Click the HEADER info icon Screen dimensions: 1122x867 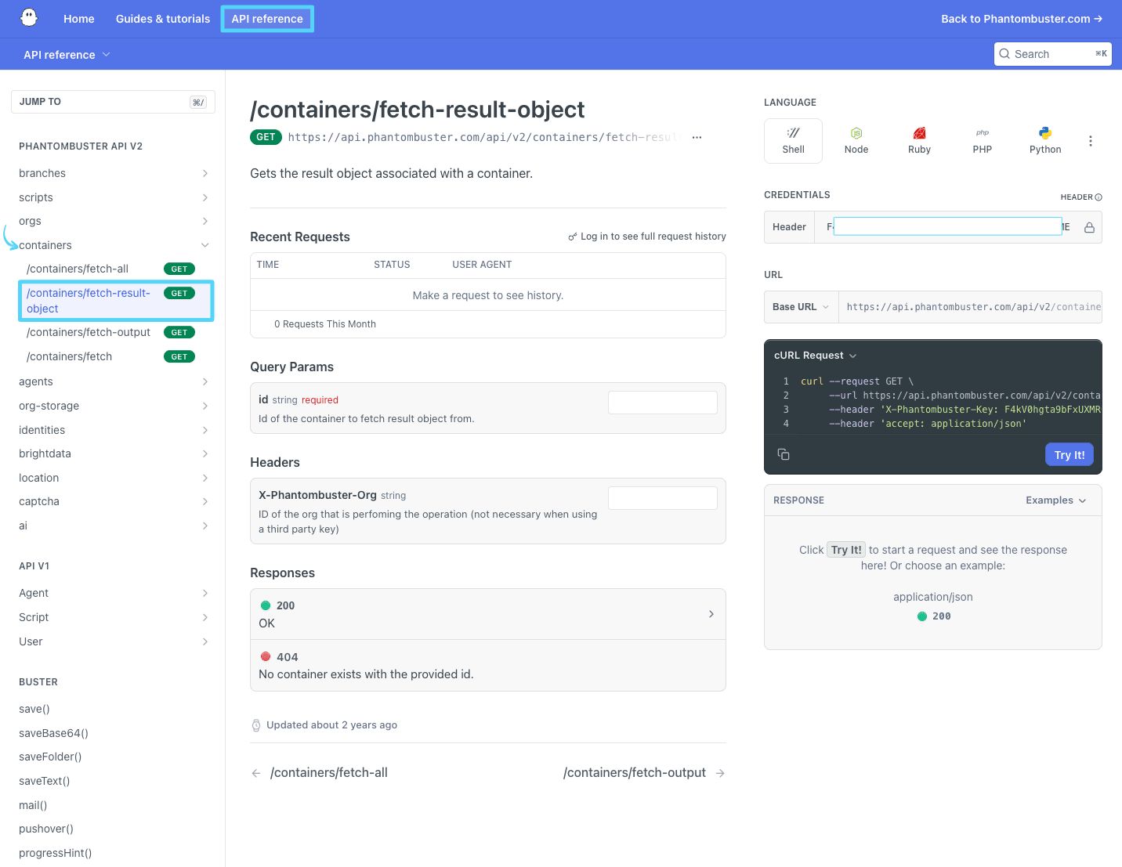click(1098, 197)
